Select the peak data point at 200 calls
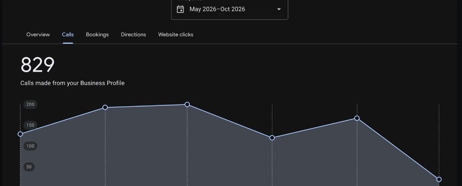The height and width of the screenshot is (186, 462). tap(187, 104)
